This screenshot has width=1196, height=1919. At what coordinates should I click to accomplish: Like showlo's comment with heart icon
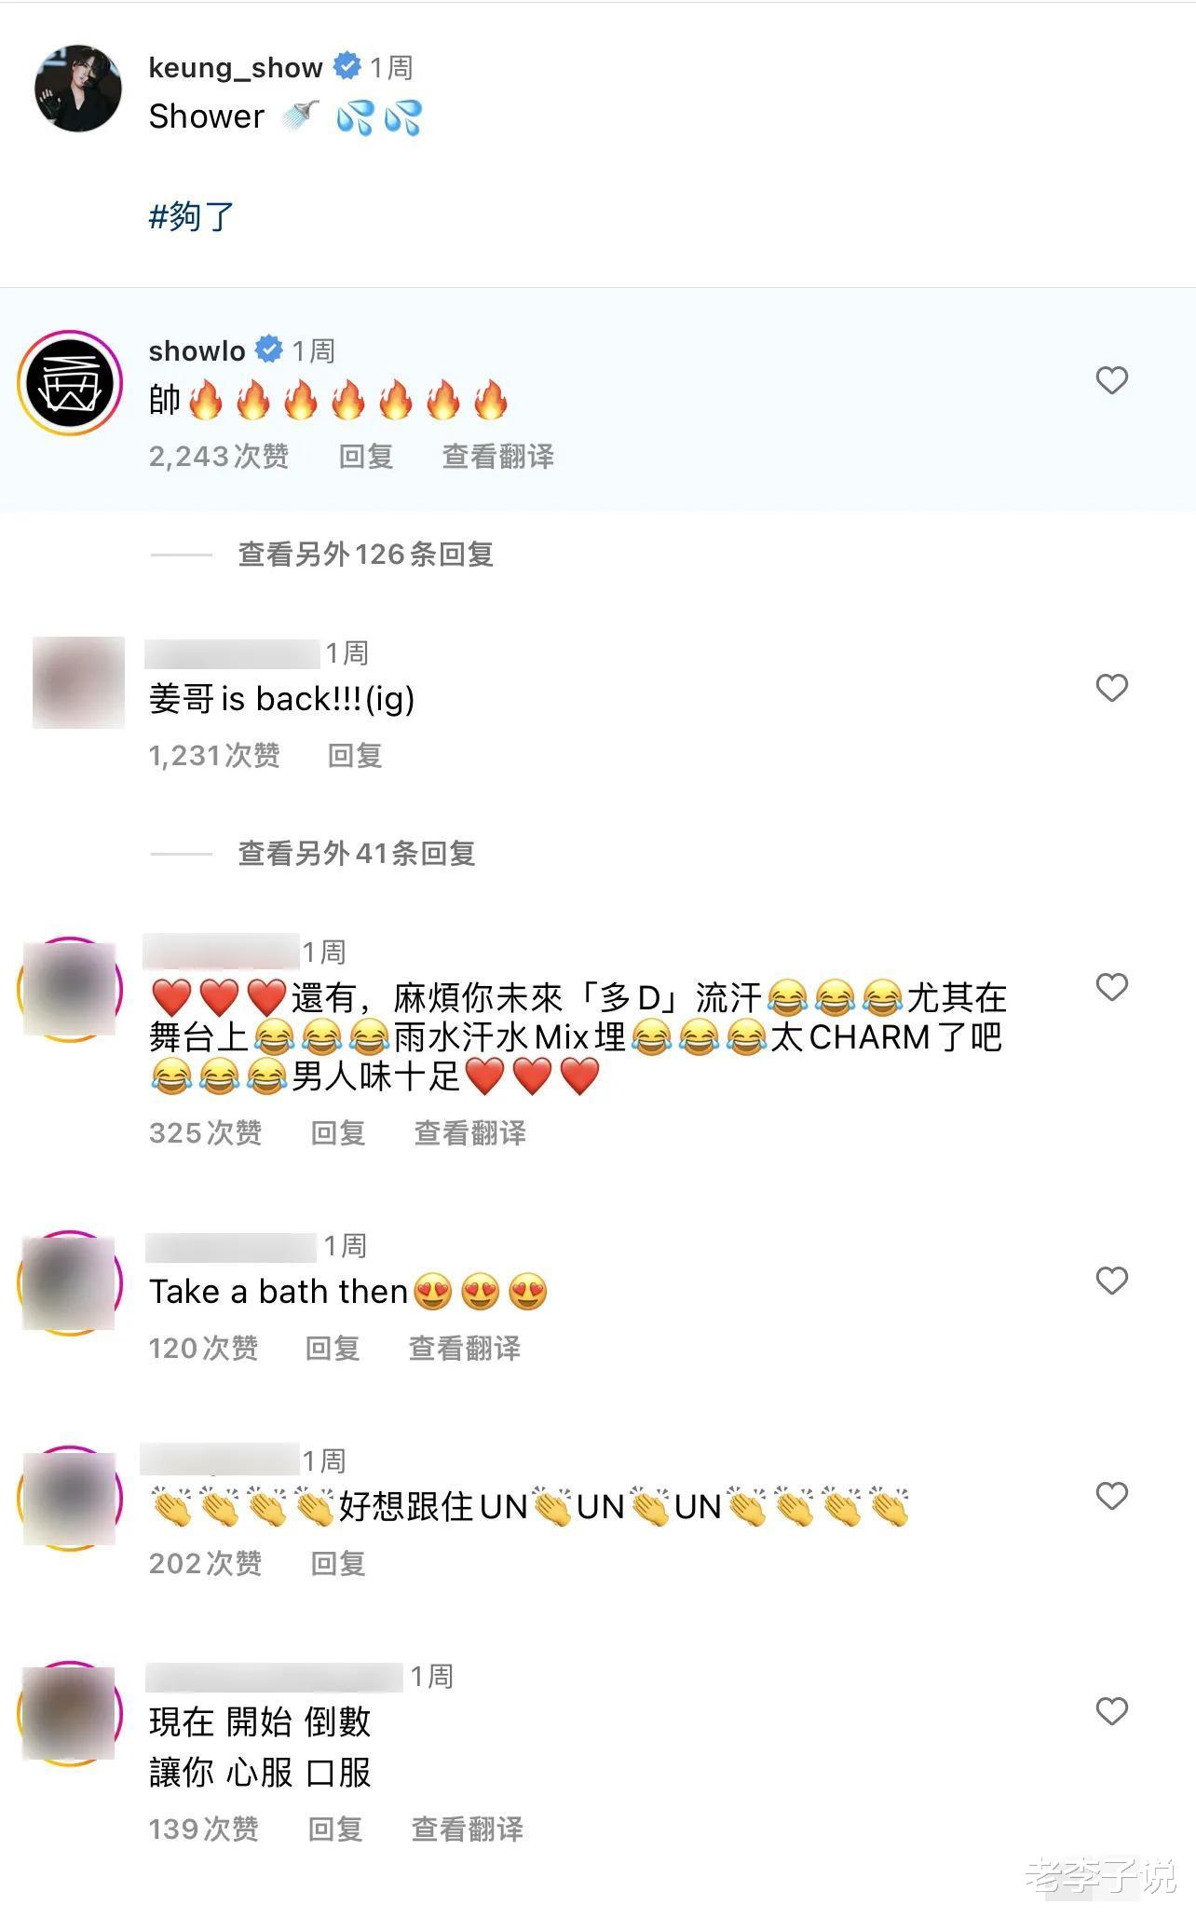[1111, 380]
